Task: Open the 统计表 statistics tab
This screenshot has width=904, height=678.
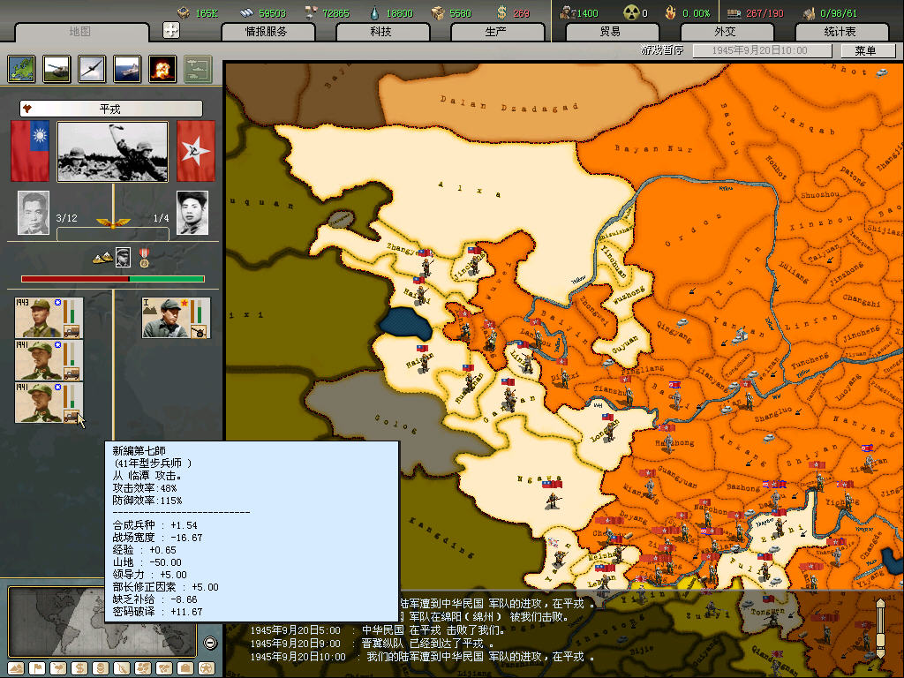Action: point(840,32)
